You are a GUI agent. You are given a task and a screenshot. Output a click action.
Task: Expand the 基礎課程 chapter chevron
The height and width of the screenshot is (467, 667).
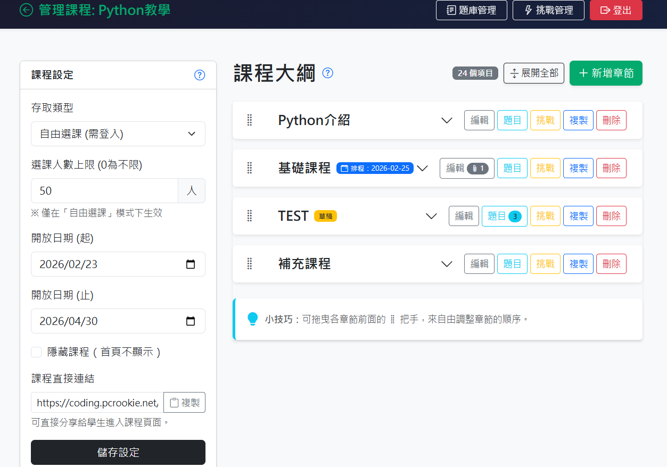pos(422,169)
